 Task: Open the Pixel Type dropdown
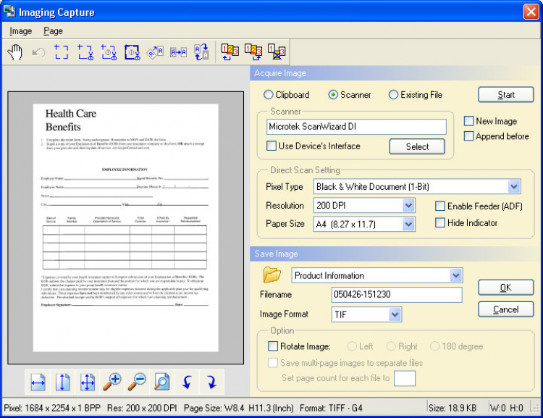[514, 186]
